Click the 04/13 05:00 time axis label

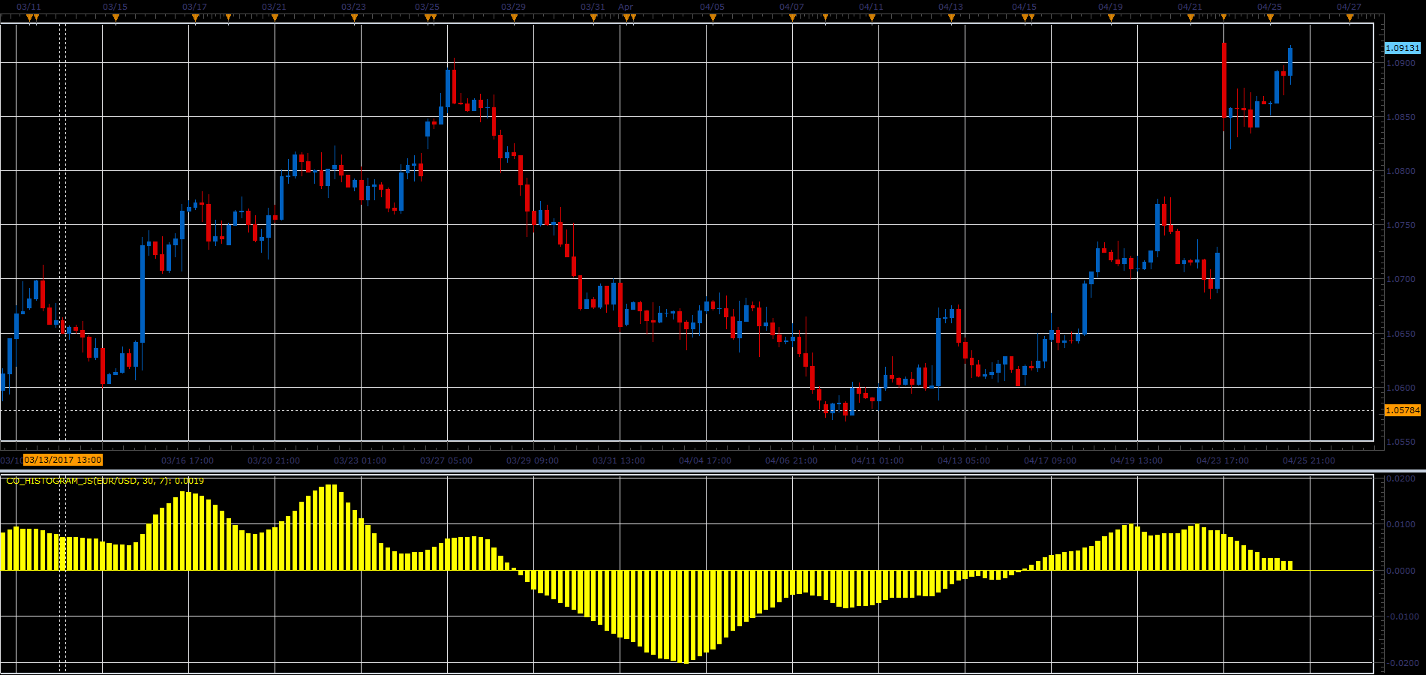964,460
